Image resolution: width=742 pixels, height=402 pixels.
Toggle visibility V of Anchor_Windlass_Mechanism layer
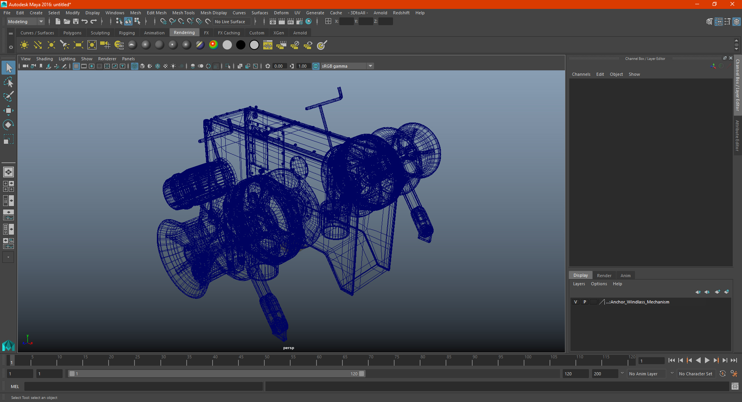tap(575, 302)
